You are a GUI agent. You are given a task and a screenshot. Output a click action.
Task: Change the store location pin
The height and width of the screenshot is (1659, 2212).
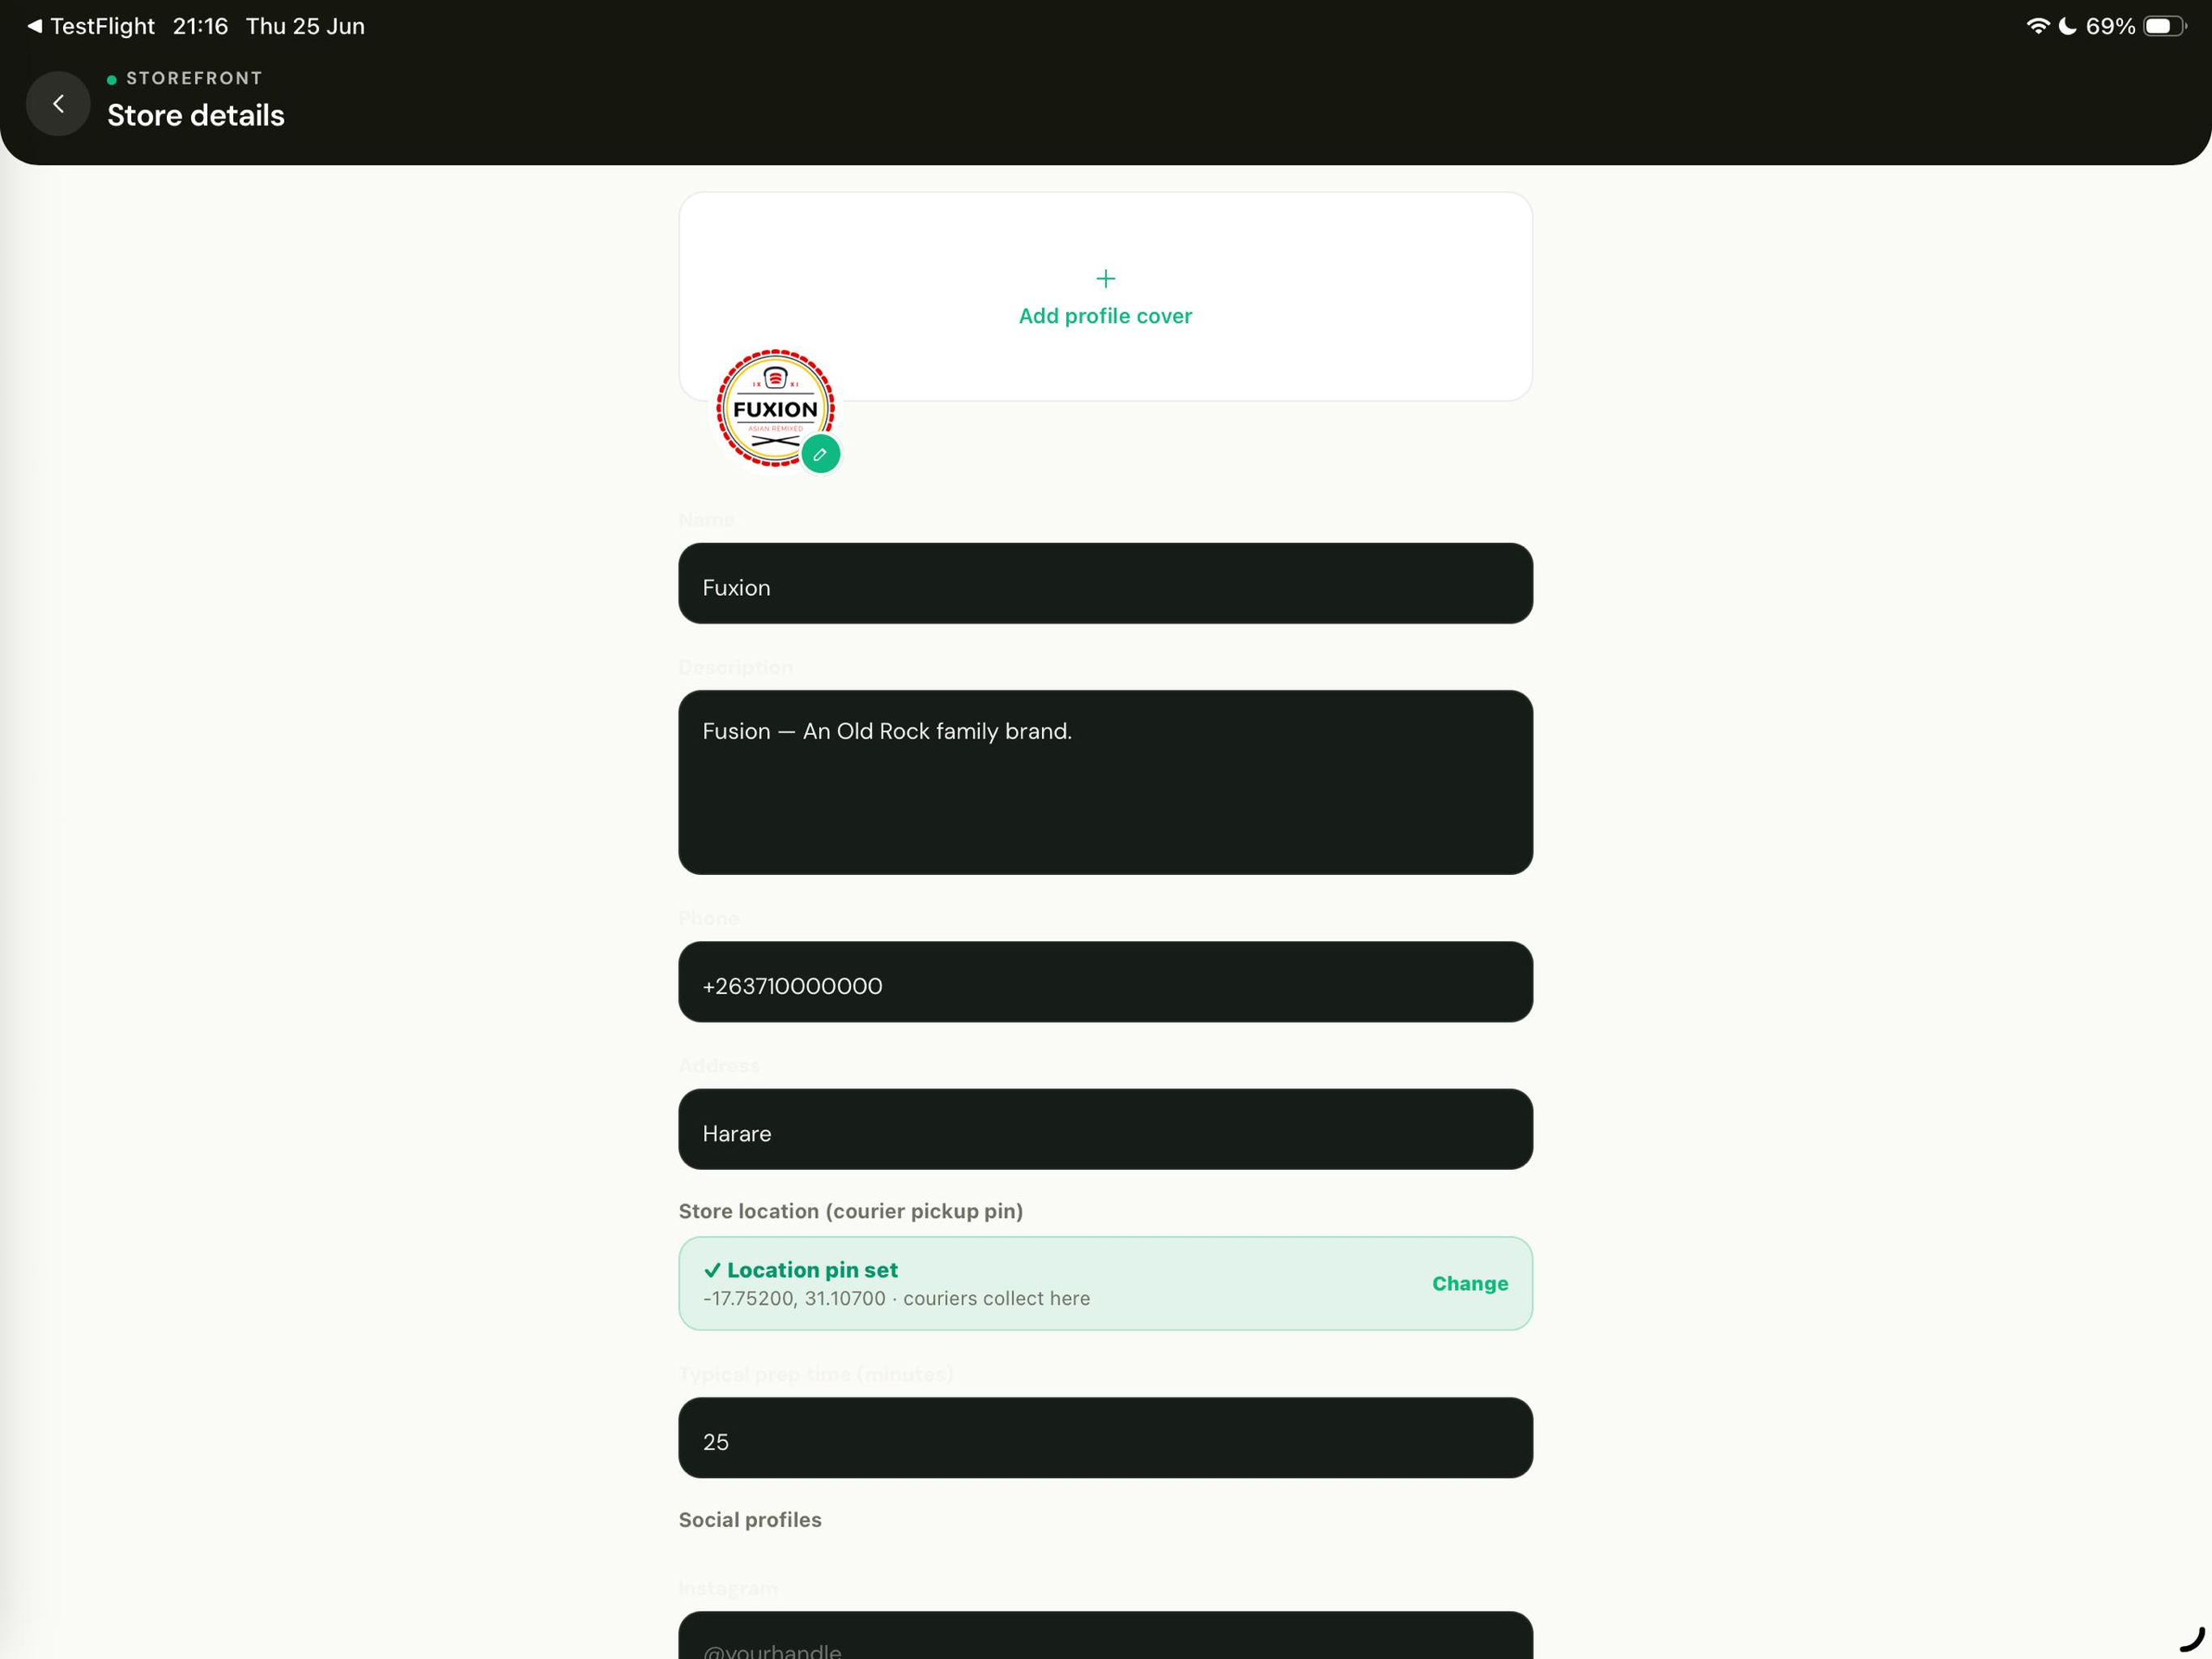click(x=1469, y=1283)
